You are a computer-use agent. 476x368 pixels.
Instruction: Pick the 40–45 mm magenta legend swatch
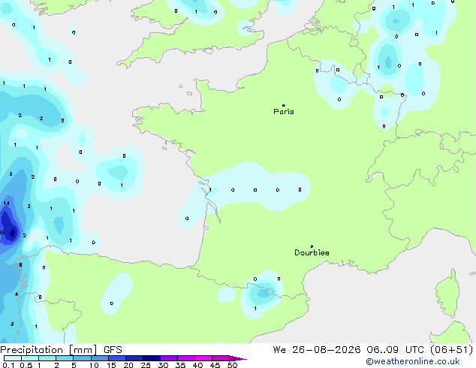tap(203, 358)
